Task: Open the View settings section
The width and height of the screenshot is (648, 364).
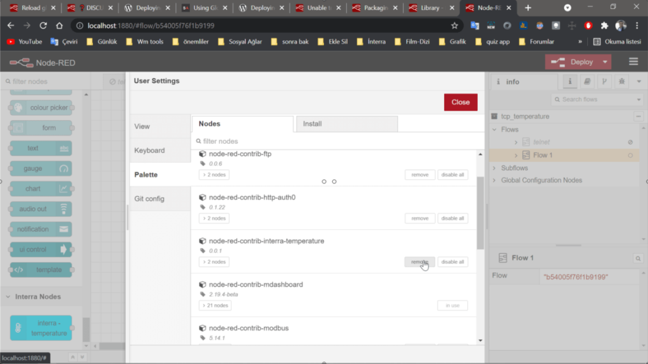Action: [160, 126]
